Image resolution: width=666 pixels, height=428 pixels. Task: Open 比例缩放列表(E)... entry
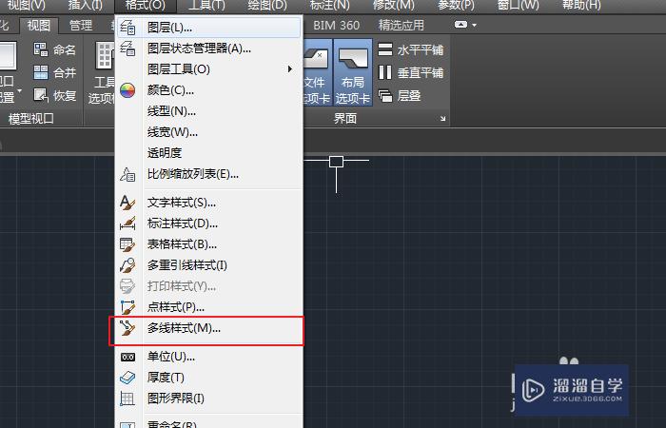click(x=208, y=174)
